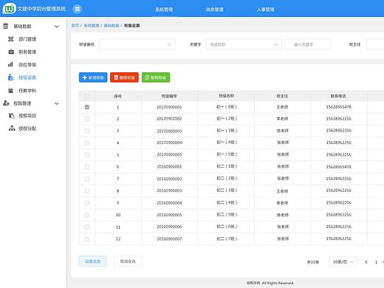Open the 10条/页 page size dropdown
Screen dimensions: 384x288
(x=343, y=261)
